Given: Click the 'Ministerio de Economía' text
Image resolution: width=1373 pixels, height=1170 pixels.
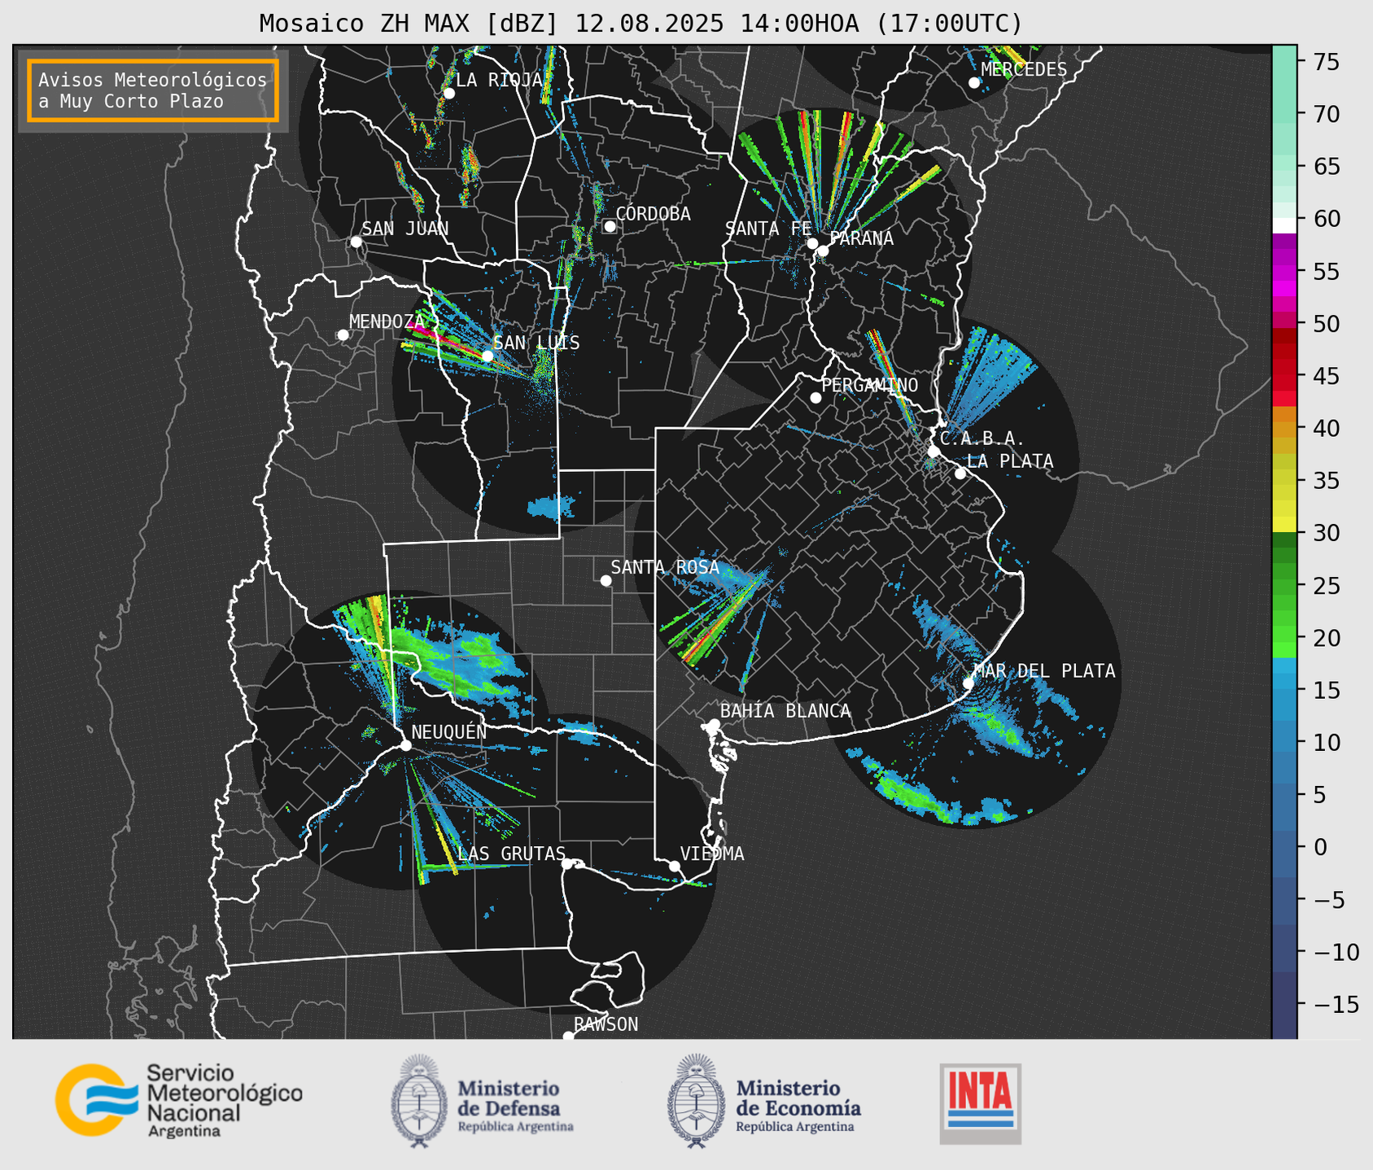Looking at the screenshot, I should pos(798,1098).
